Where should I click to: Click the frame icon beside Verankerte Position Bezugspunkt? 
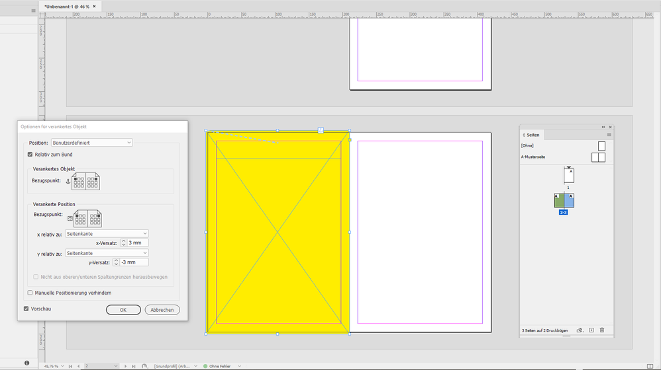(70, 219)
